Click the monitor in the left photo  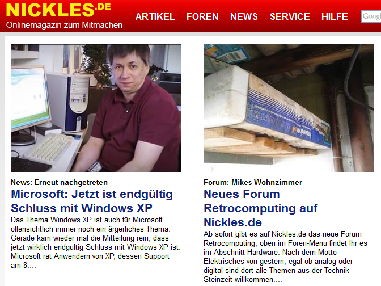pyautogui.click(x=31, y=102)
